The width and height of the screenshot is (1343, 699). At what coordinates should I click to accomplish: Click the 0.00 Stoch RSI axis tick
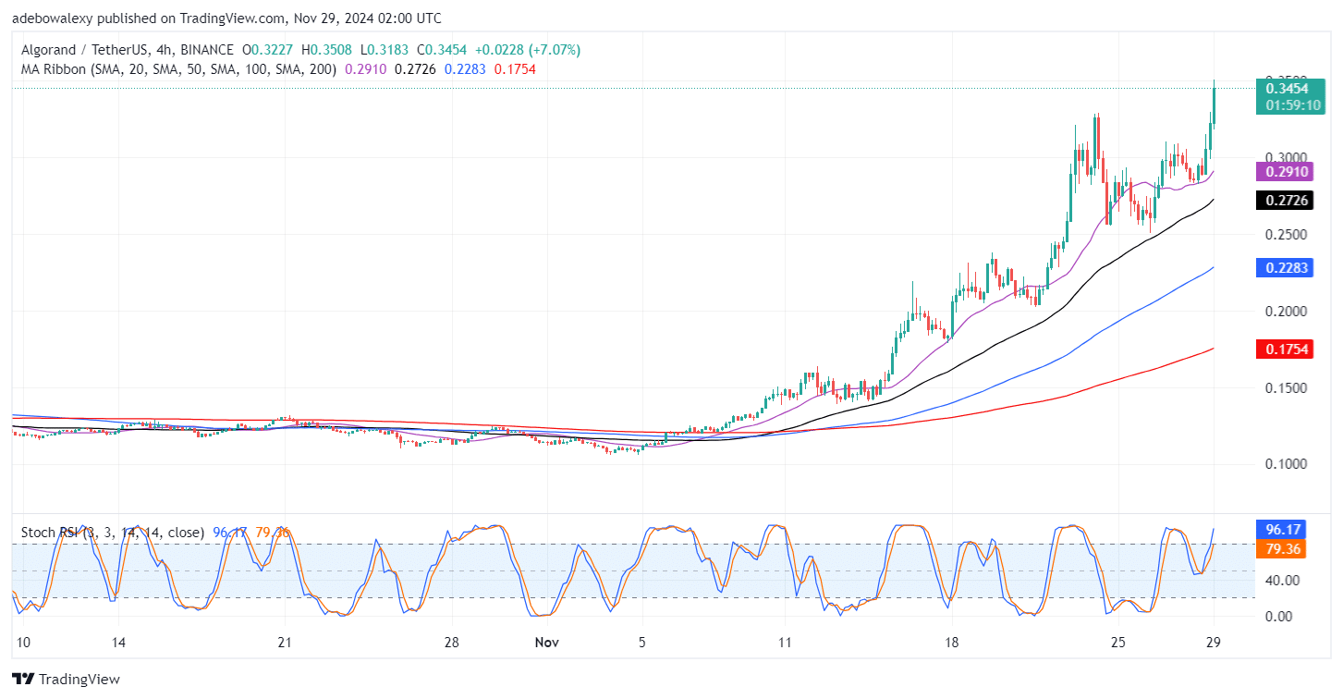(x=1278, y=616)
